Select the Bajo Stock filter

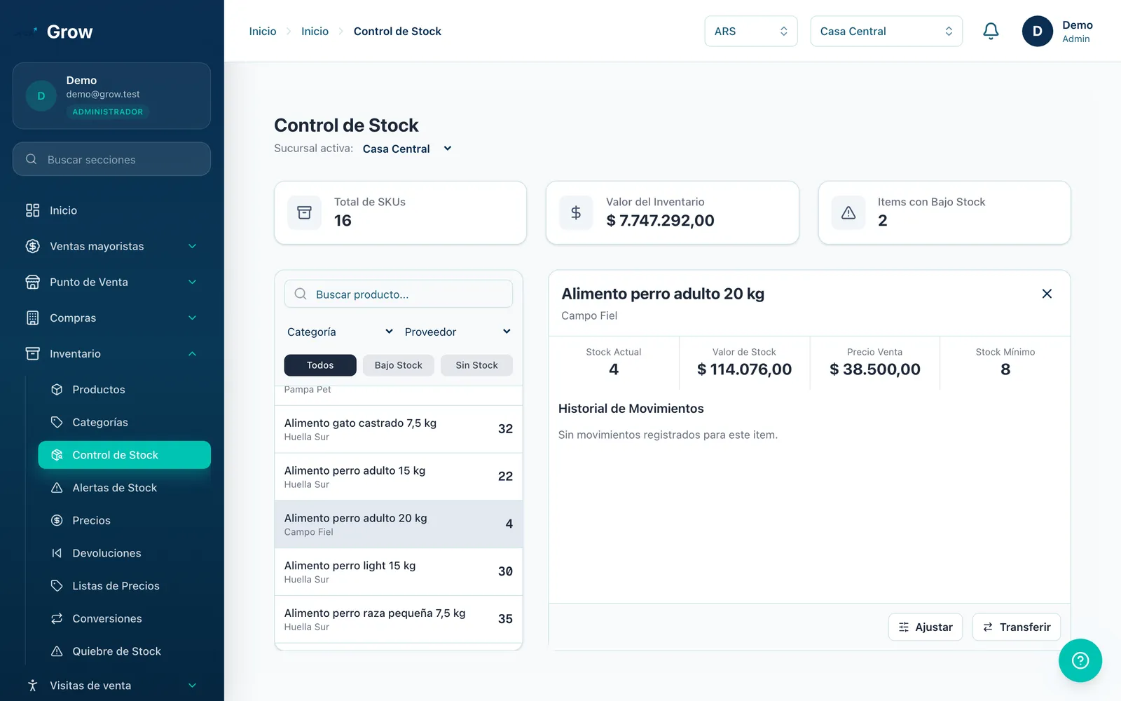pos(398,365)
